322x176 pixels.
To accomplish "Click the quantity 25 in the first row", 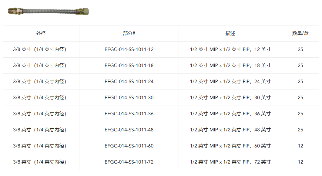I will pyautogui.click(x=300, y=49).
